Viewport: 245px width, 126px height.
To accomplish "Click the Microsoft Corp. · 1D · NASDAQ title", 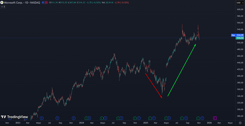I will [x=22, y=3].
